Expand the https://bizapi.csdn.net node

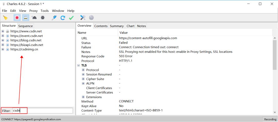click(x=3, y=45)
